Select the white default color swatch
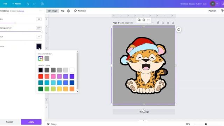Viewport: 224px width, 126px height. [72, 70]
